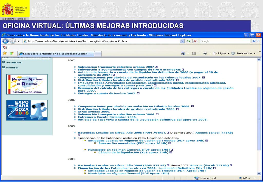Click the Favorites Center star icon
This screenshot has height=182, width=263.
tap(5, 53)
